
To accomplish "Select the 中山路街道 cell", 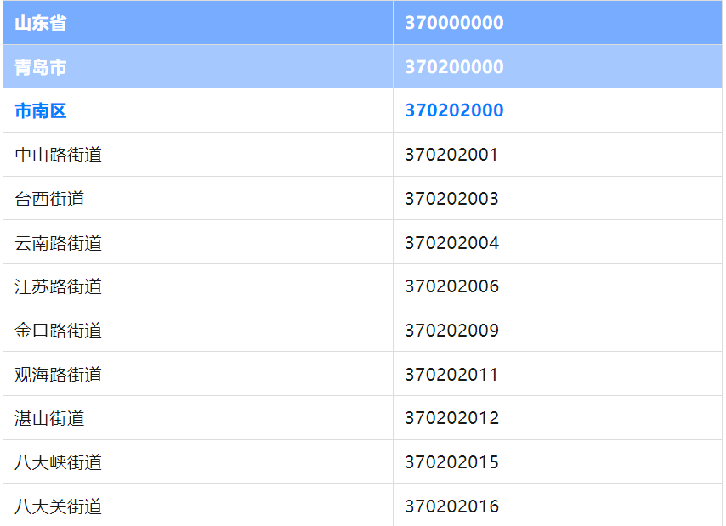I will click(59, 155).
